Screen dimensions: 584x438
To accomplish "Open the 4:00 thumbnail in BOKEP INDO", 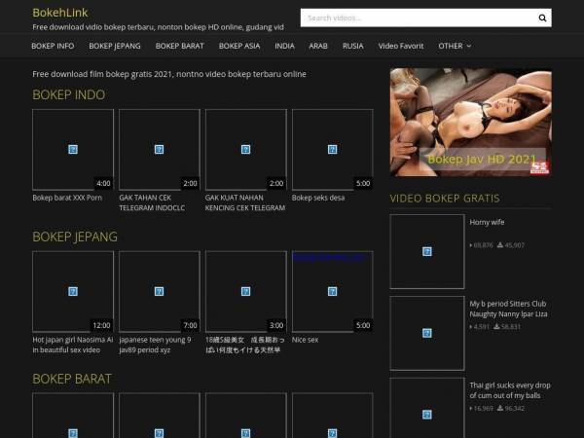I will pos(73,149).
